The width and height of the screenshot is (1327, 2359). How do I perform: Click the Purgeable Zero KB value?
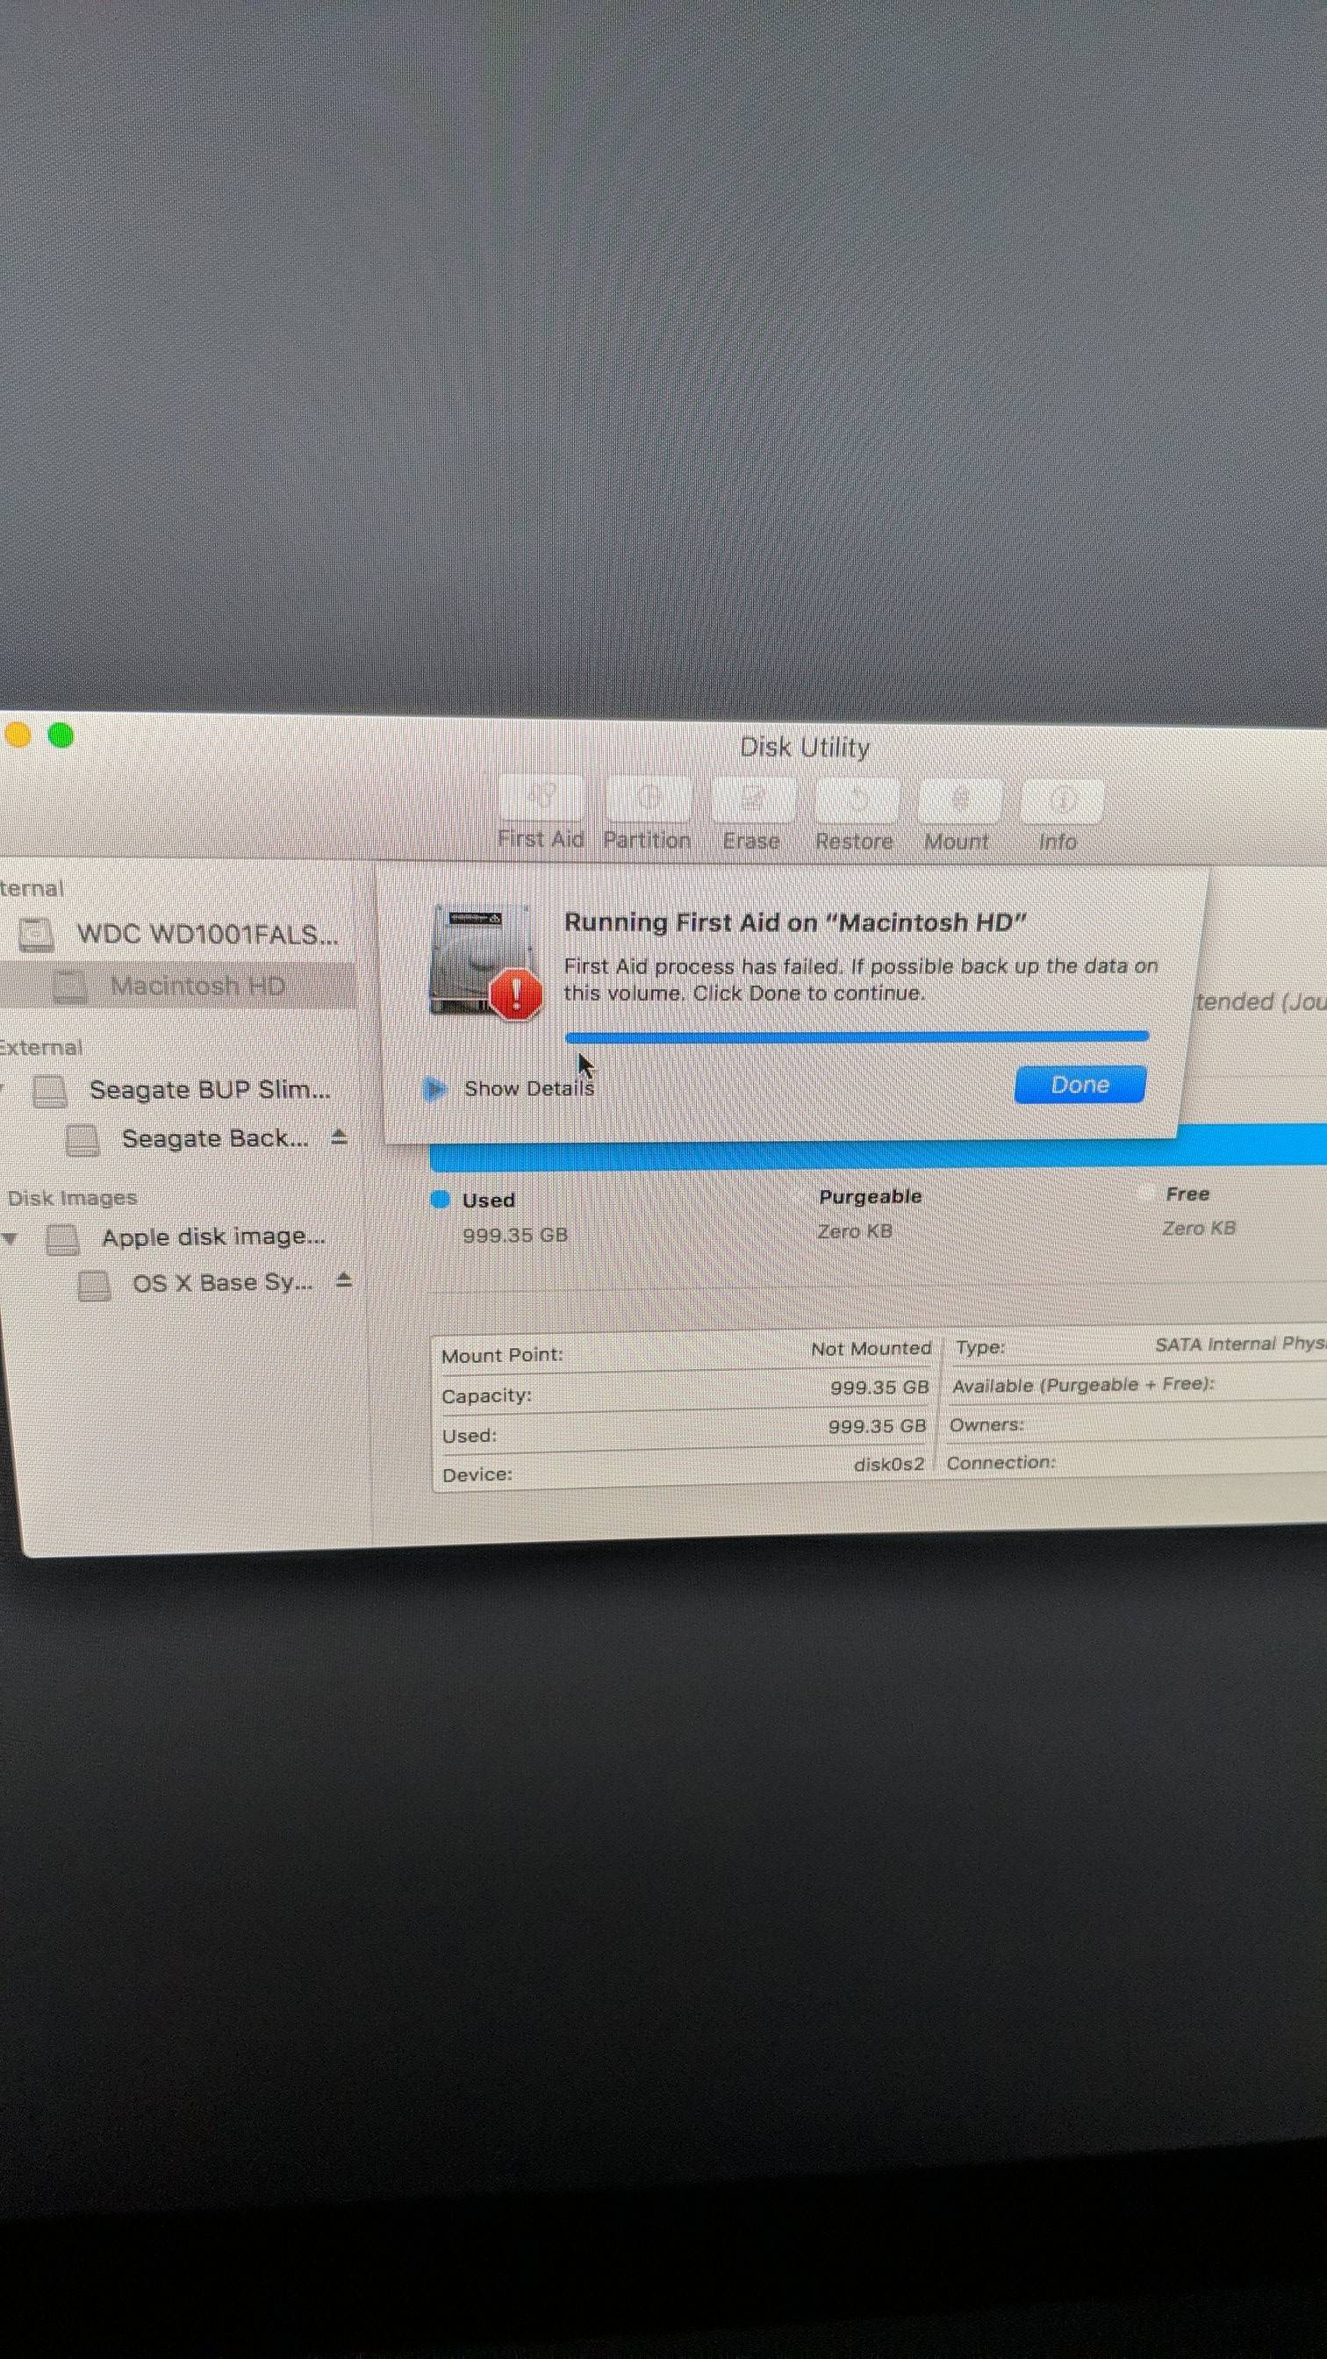pos(855,1231)
